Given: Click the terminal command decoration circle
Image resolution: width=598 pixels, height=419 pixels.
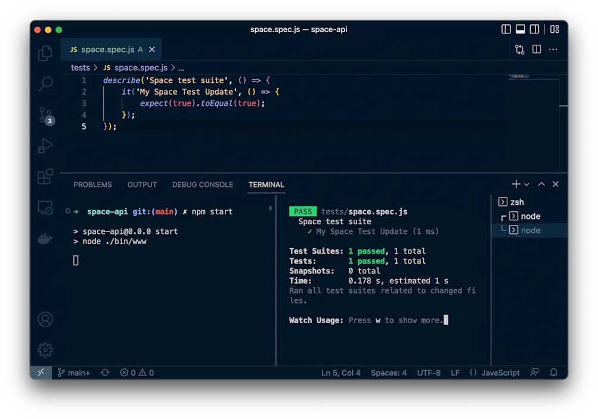Looking at the screenshot, I should [x=67, y=211].
